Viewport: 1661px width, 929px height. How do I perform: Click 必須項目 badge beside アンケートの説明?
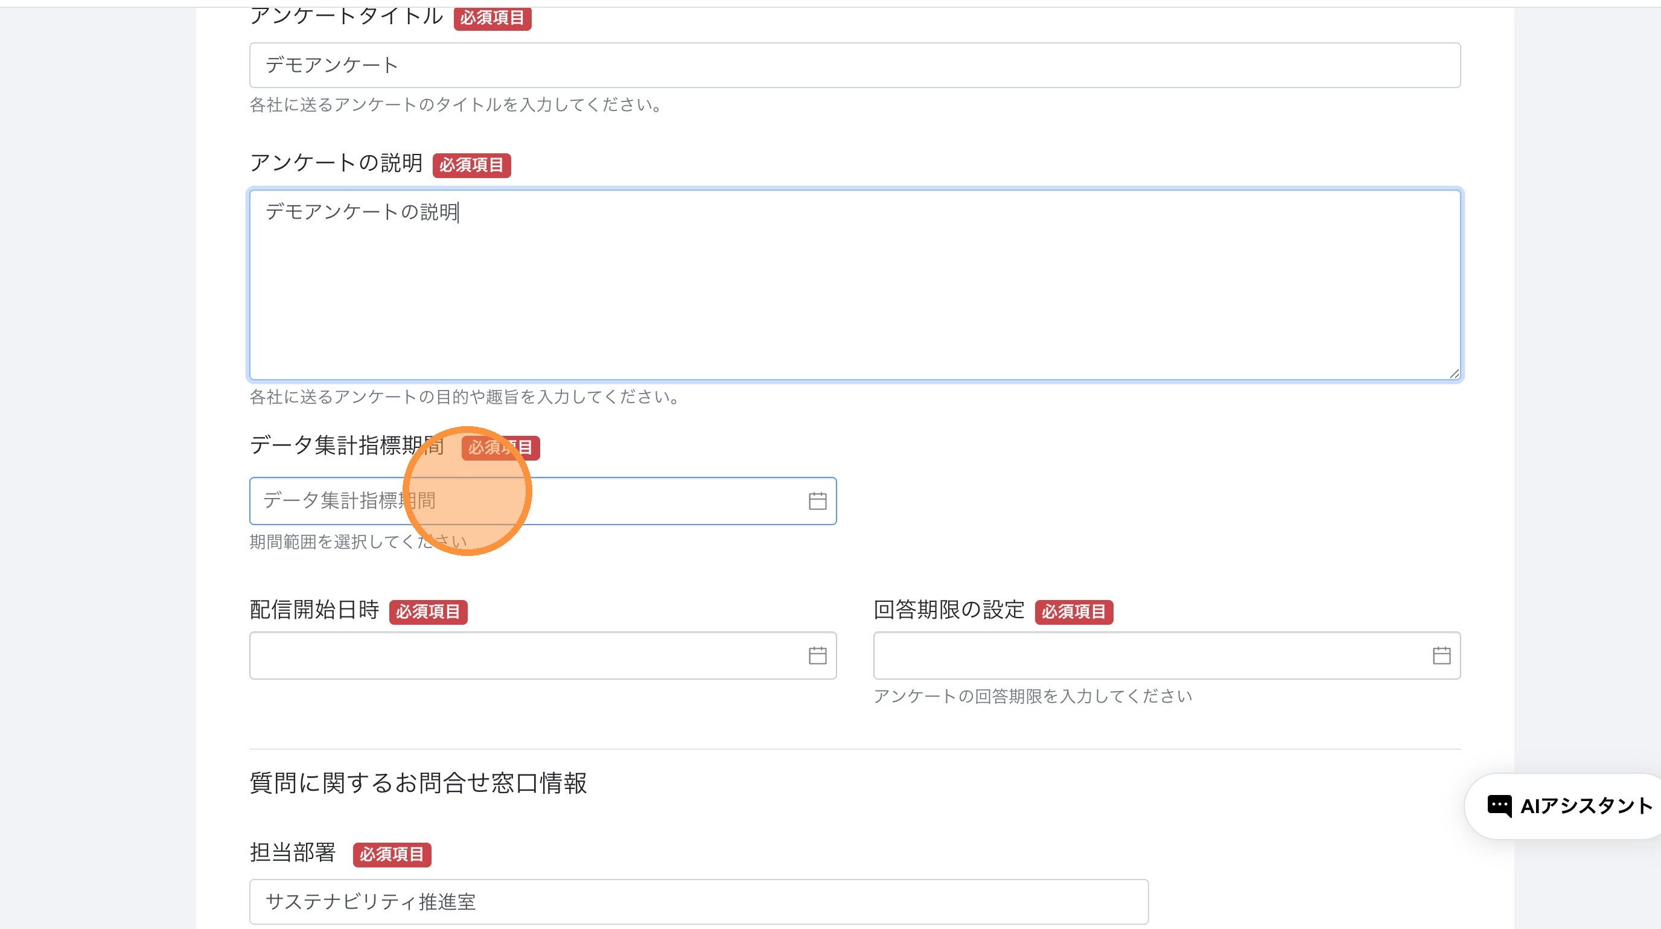[x=471, y=165]
